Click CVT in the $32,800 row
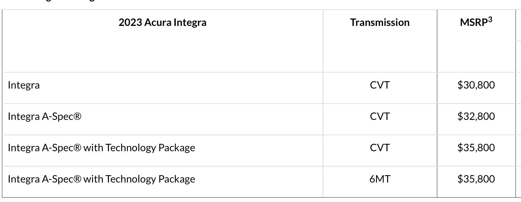 pos(379,116)
